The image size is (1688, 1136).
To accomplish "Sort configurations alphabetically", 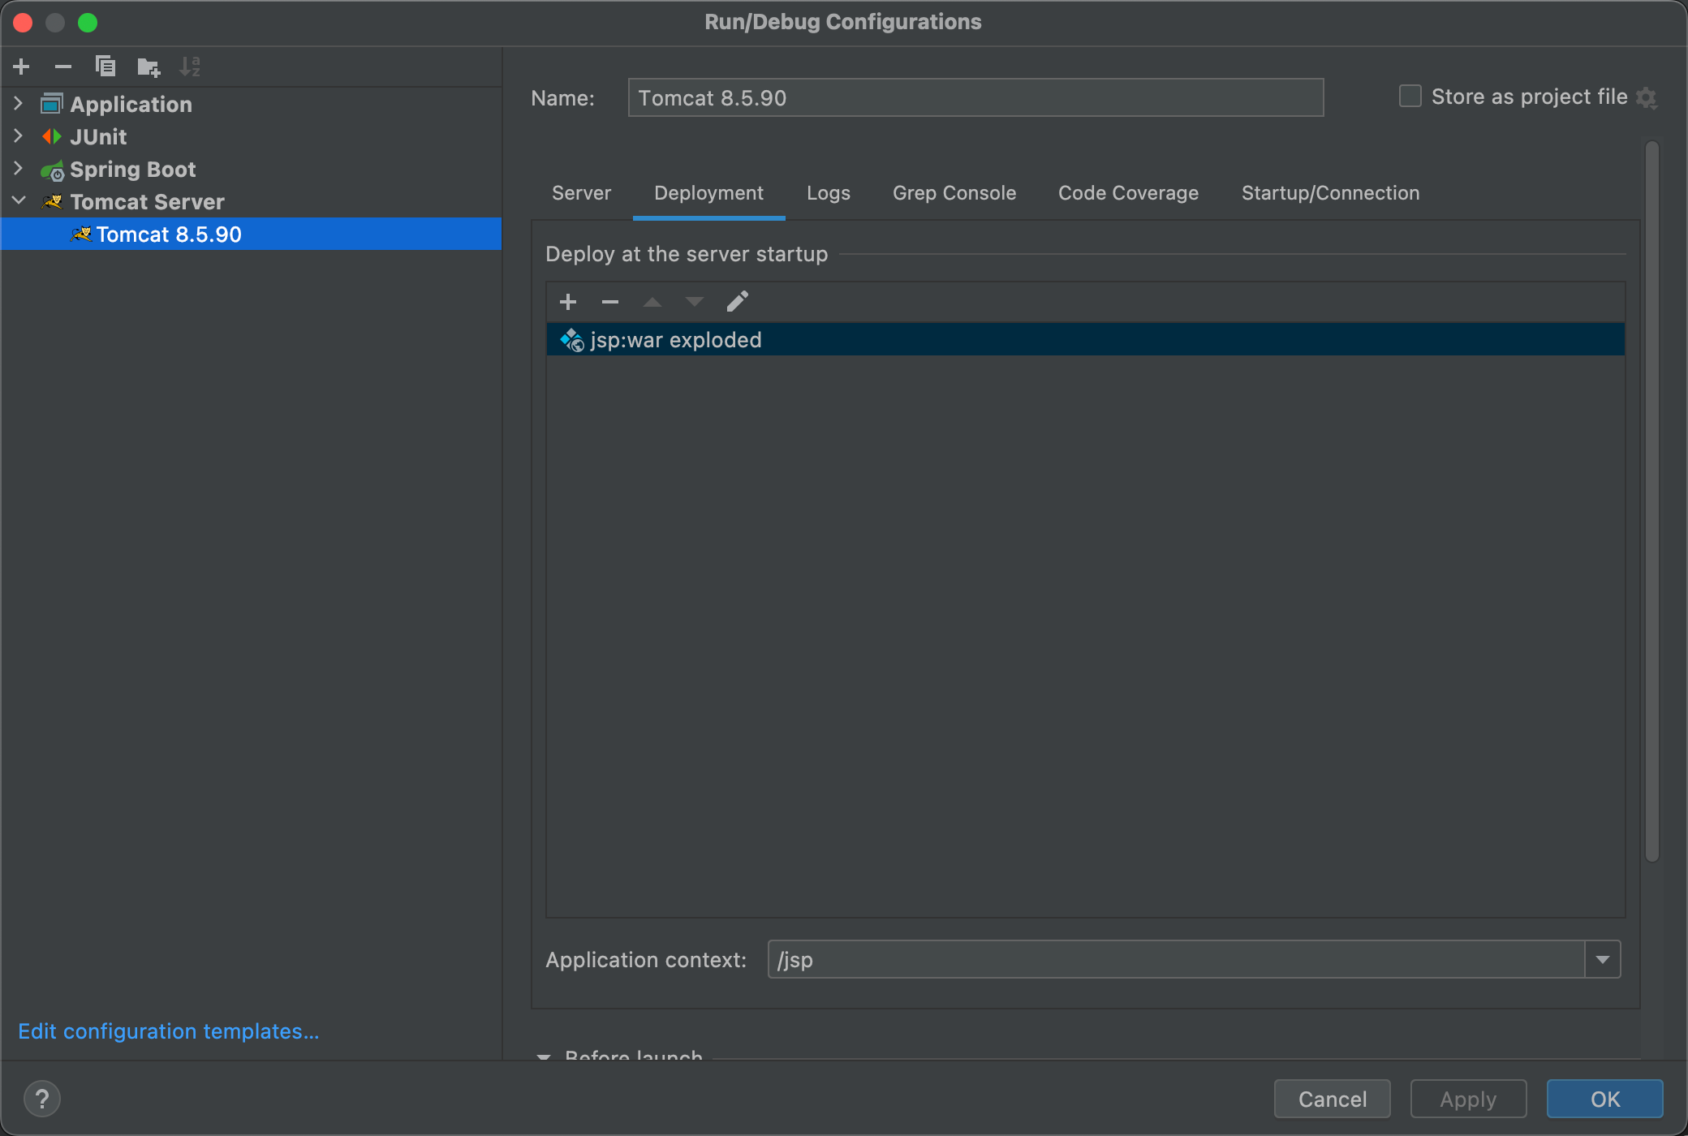I will pyautogui.click(x=190, y=67).
